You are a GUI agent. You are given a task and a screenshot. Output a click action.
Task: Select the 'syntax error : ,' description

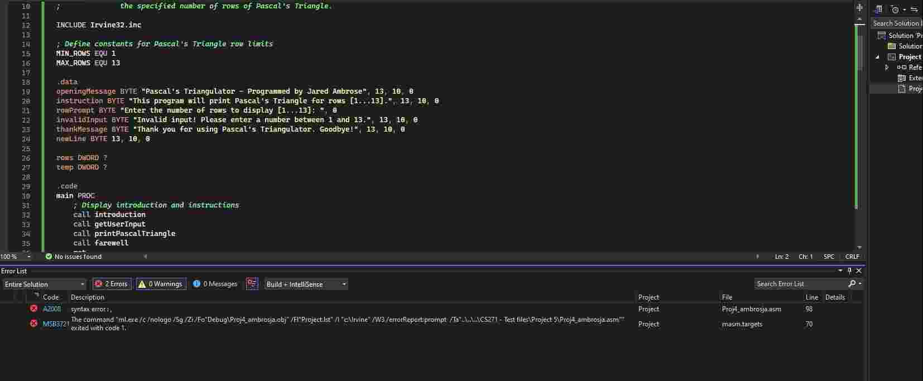[92, 309]
